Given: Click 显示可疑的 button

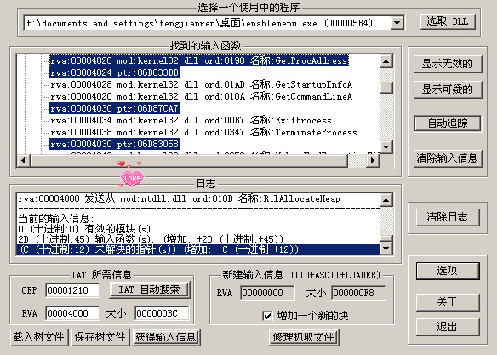Looking at the screenshot, I should pyautogui.click(x=448, y=89).
